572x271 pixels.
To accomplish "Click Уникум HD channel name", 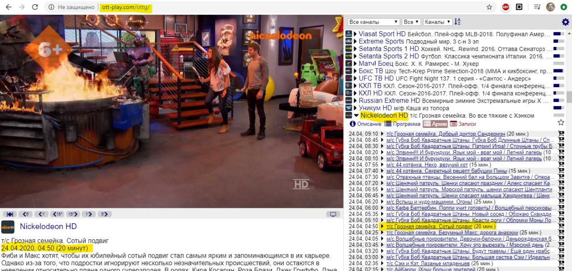I will tap(375, 108).
